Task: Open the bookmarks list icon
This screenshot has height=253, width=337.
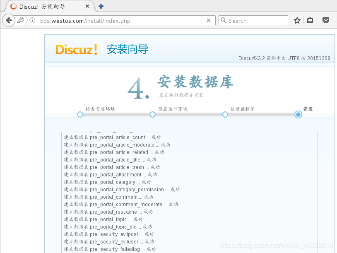Action: point(310,20)
